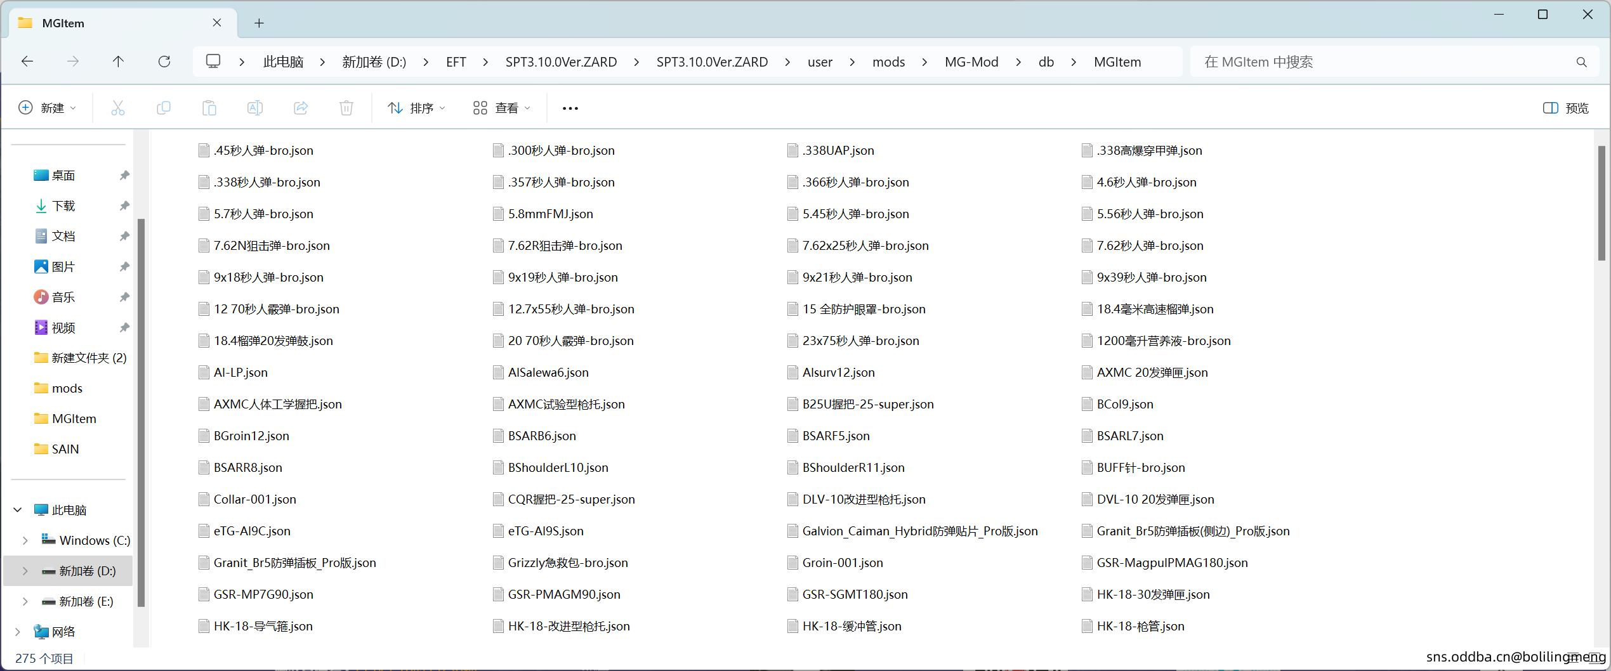1611x671 pixels.
Task: Open the 新建 new item button
Action: coord(48,108)
